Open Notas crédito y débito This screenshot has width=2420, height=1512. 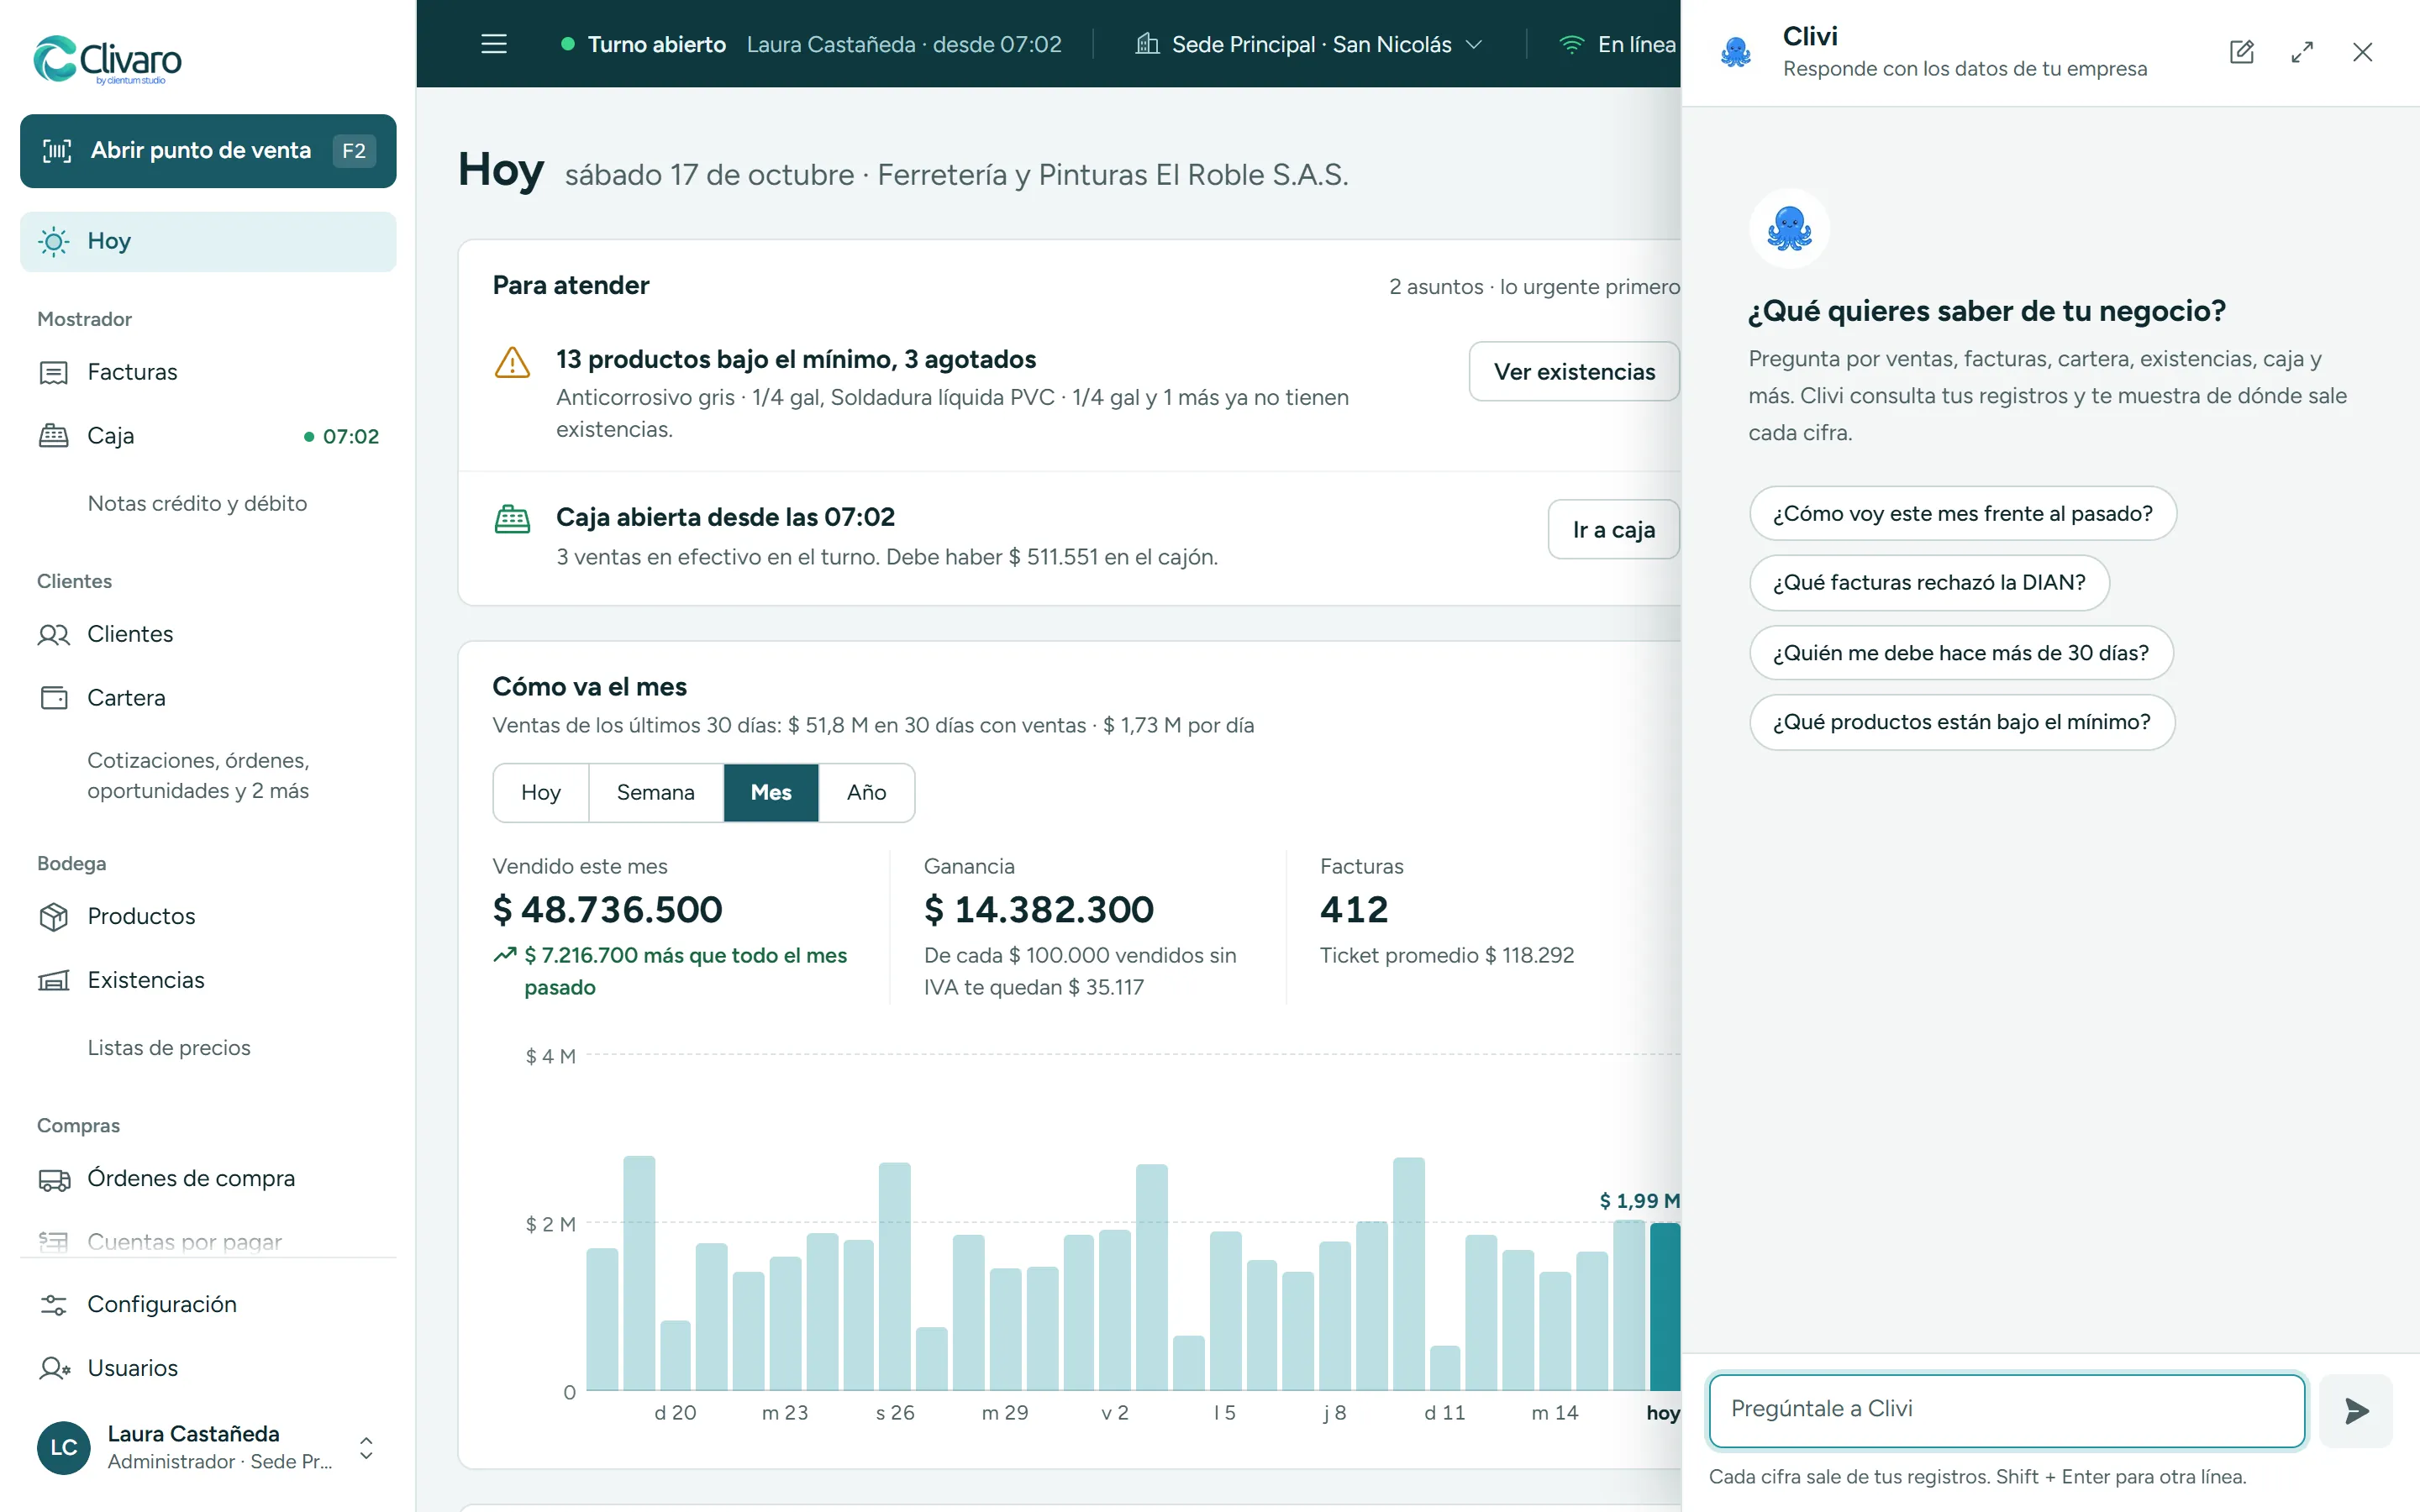tap(208, 503)
